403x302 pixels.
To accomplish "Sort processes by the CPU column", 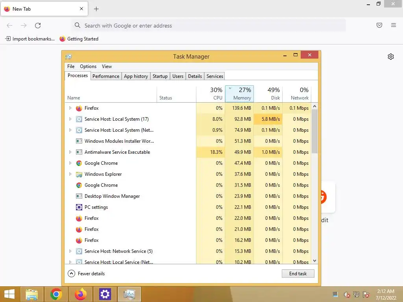I will coord(211,94).
